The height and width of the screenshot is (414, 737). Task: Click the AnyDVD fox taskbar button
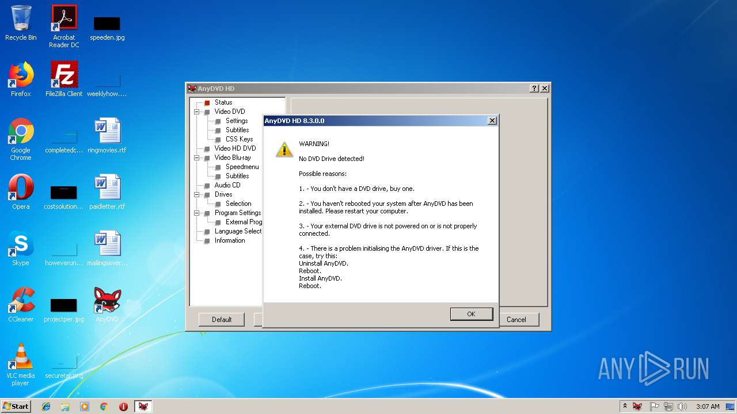(x=143, y=407)
